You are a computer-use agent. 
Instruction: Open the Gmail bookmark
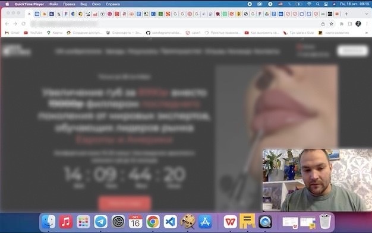12,33
